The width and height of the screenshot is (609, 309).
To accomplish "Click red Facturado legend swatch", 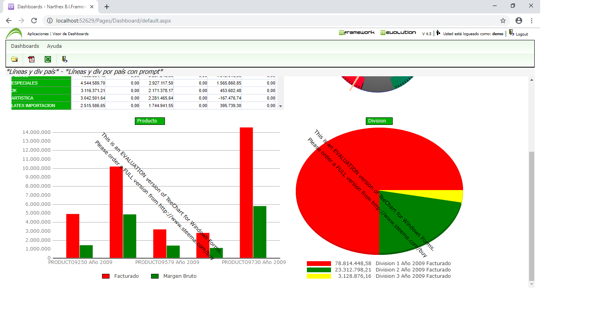I will pos(106,276).
